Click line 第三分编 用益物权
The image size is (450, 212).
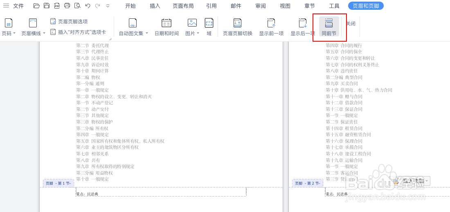coord(94,173)
